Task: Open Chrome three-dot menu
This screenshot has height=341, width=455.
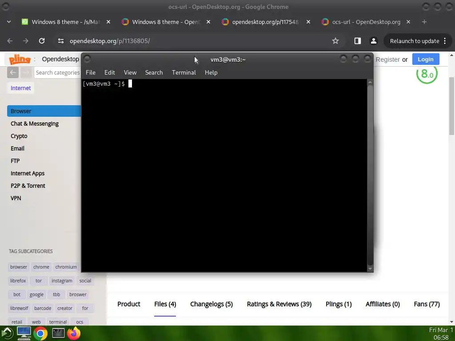Action: coord(445,41)
